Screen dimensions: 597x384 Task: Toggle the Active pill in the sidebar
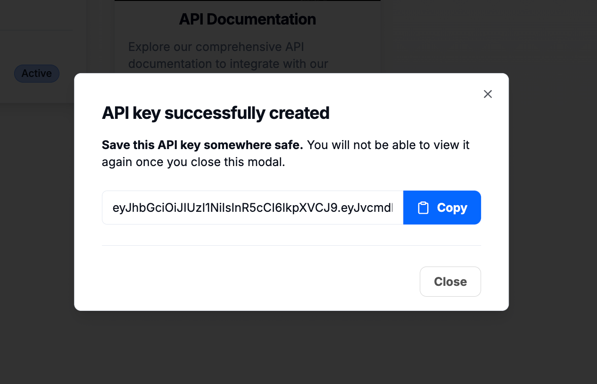click(36, 73)
